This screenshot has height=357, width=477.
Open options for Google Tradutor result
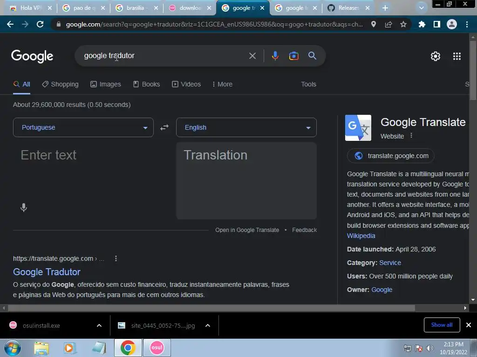[116, 258]
